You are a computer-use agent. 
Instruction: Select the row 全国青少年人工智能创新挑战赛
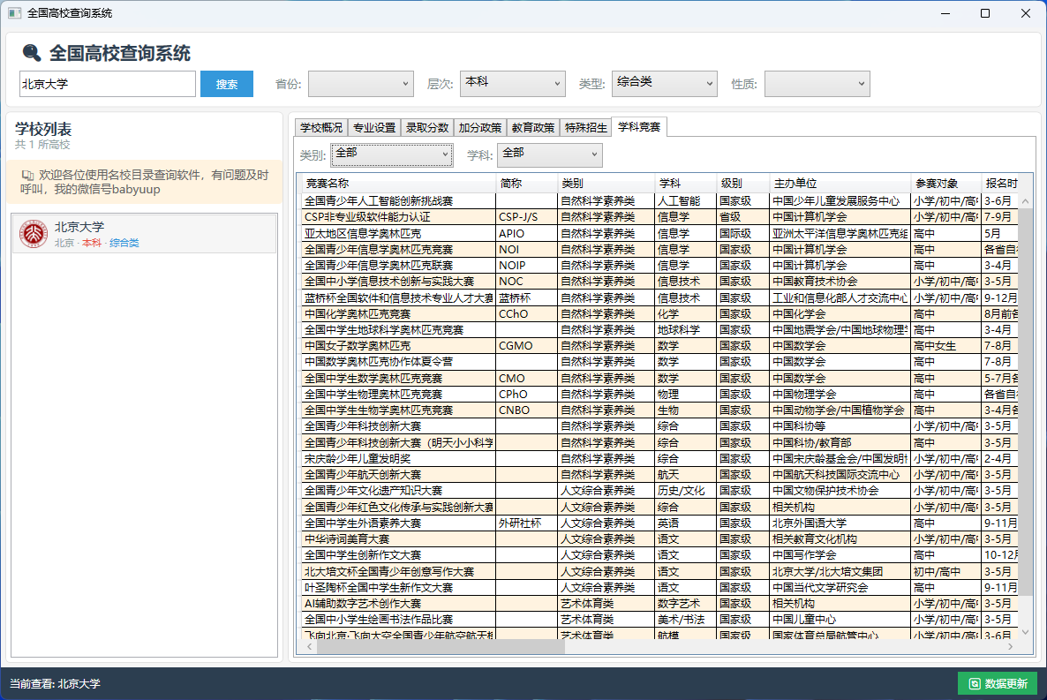point(659,200)
